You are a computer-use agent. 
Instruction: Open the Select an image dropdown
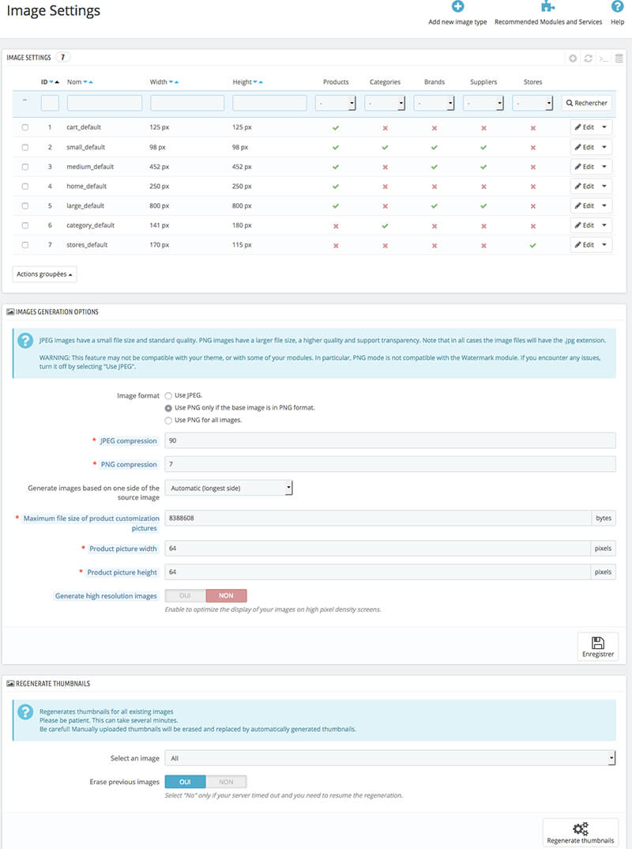(390, 758)
